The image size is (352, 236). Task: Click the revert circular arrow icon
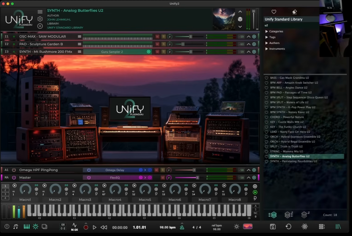pyautogui.click(x=289, y=227)
